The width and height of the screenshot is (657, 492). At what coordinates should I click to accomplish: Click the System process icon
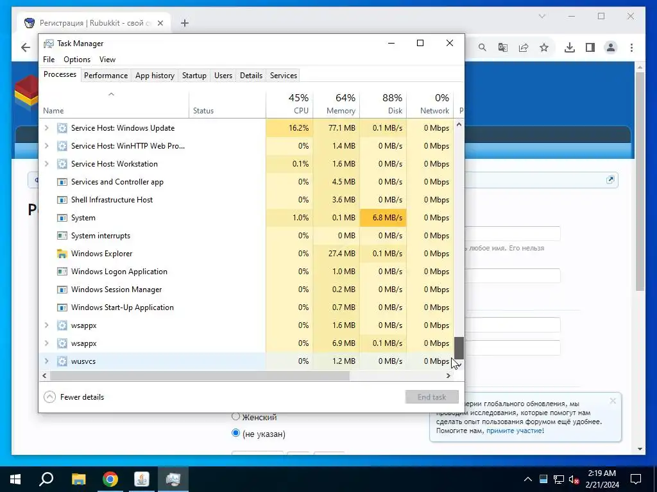click(x=62, y=218)
